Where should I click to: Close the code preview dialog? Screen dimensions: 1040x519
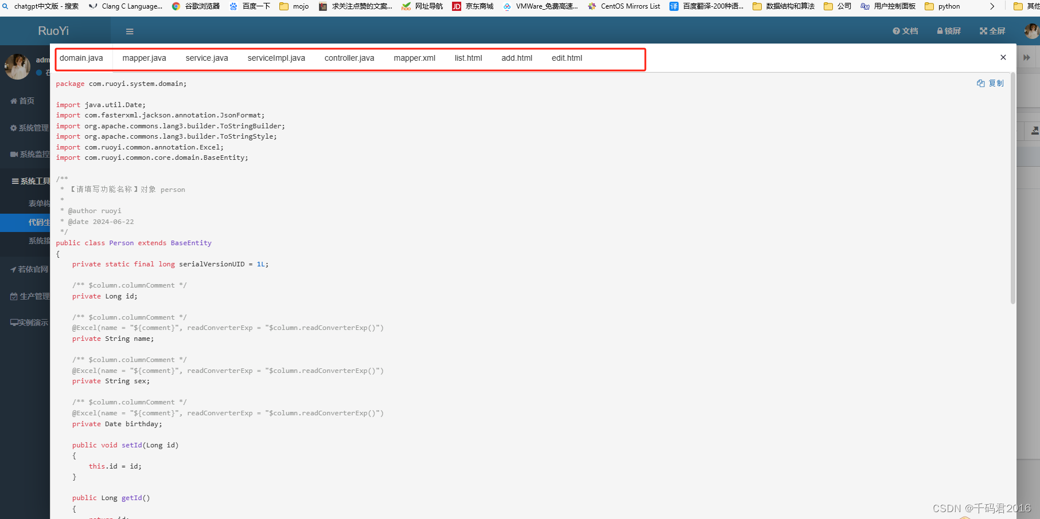(1003, 57)
